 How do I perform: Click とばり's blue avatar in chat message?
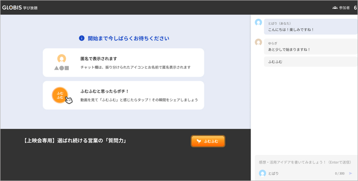point(258,22)
